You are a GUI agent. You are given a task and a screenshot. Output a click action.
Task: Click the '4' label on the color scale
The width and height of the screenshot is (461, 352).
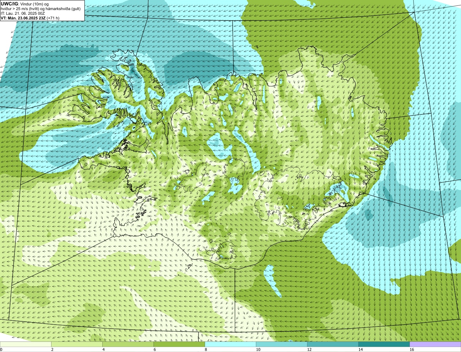click(103, 349)
